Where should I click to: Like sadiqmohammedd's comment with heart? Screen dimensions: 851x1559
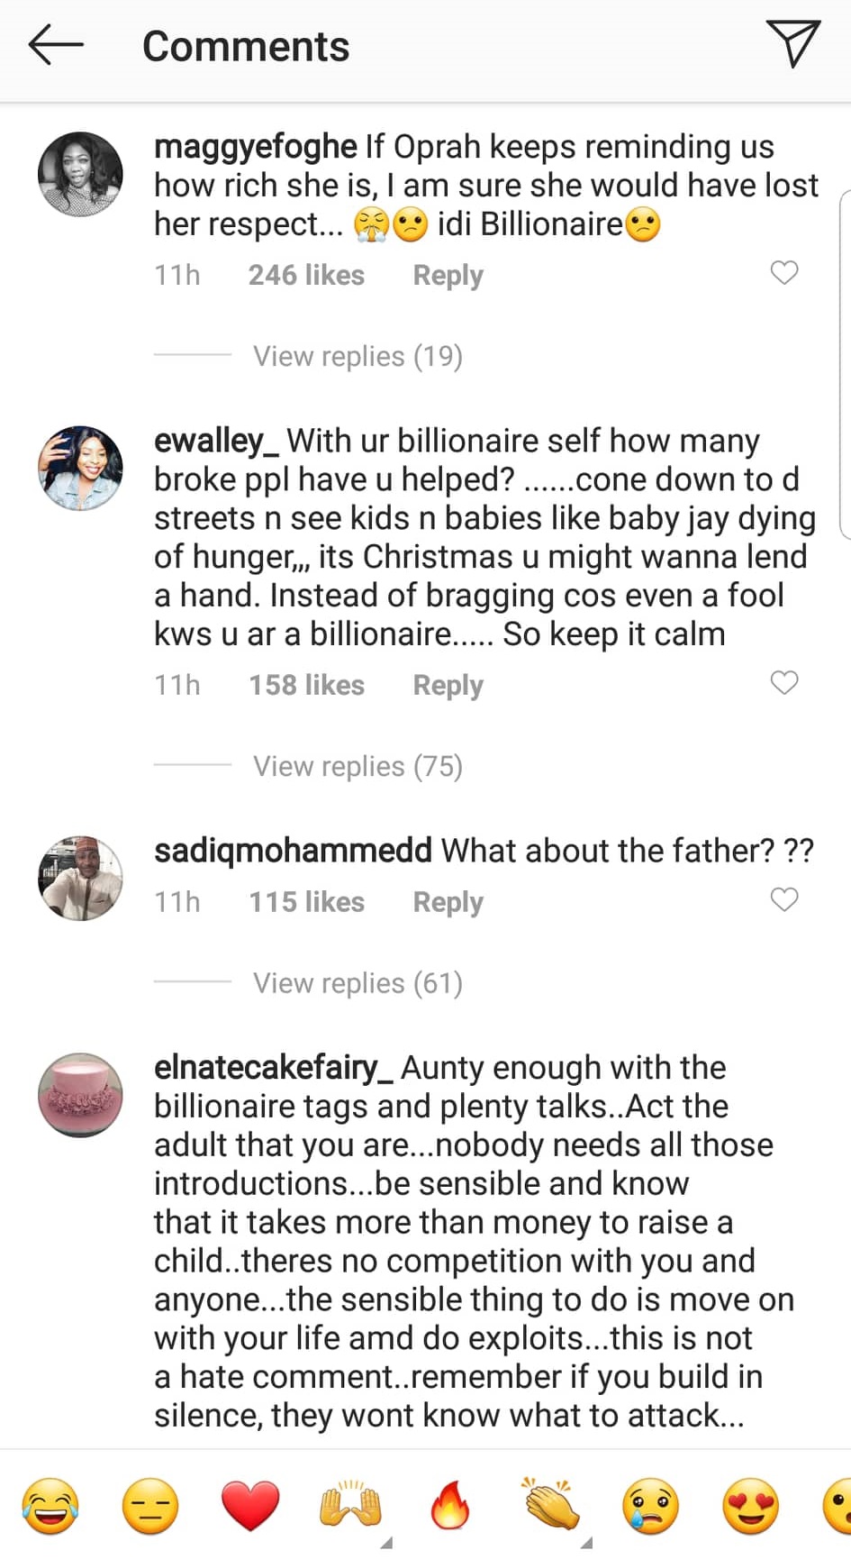tap(784, 899)
